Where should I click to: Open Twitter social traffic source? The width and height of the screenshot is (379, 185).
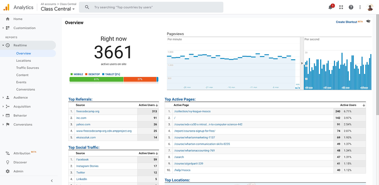pyautogui.click(x=81, y=173)
